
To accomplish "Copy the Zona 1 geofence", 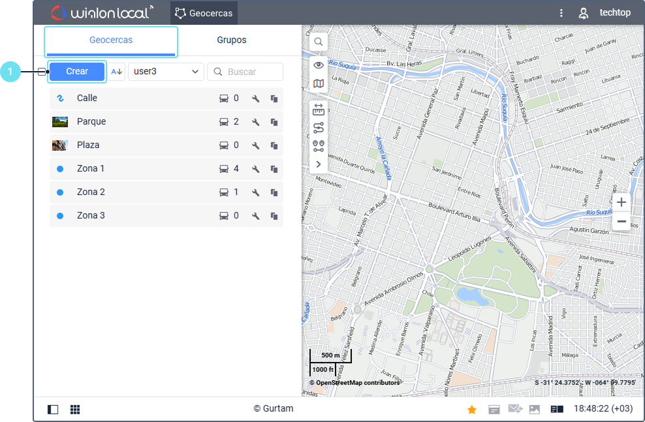I will click(x=274, y=169).
